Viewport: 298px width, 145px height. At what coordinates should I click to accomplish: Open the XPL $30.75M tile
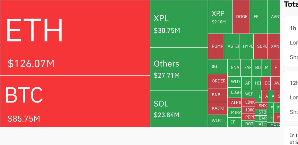coord(179,24)
